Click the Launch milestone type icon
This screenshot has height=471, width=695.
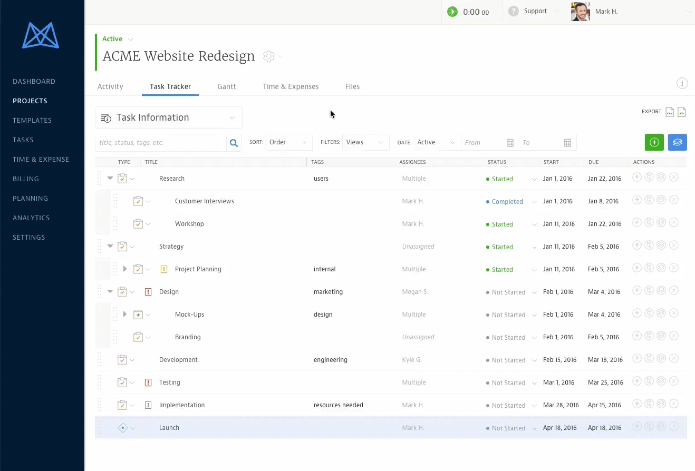tap(122, 428)
